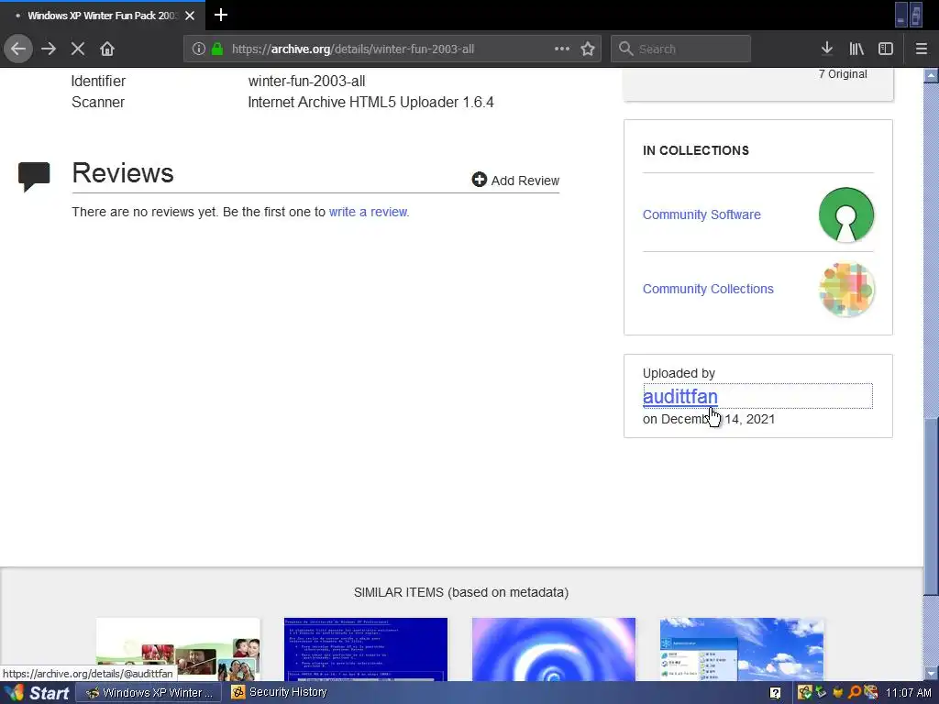
Task: Click the Add Review plus icon
Action: pyautogui.click(x=479, y=180)
